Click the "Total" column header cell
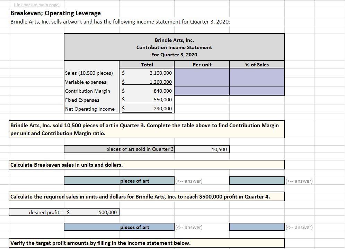The image size is (345, 249). [x=147, y=65]
